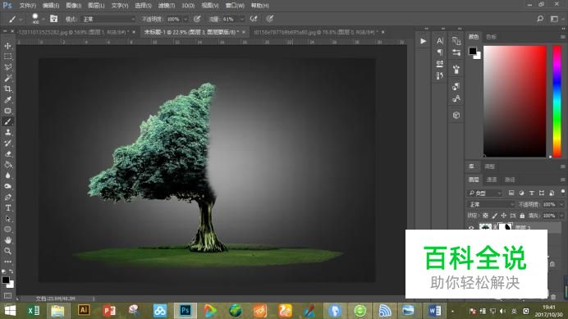Click the foreground color swatch in toolbox
The image size is (568, 319).
coord(6,280)
